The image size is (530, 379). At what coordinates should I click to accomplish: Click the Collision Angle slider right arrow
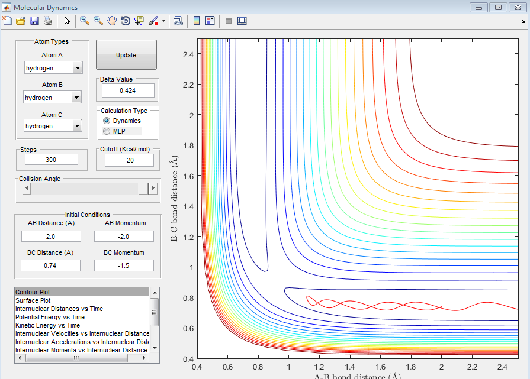[153, 188]
